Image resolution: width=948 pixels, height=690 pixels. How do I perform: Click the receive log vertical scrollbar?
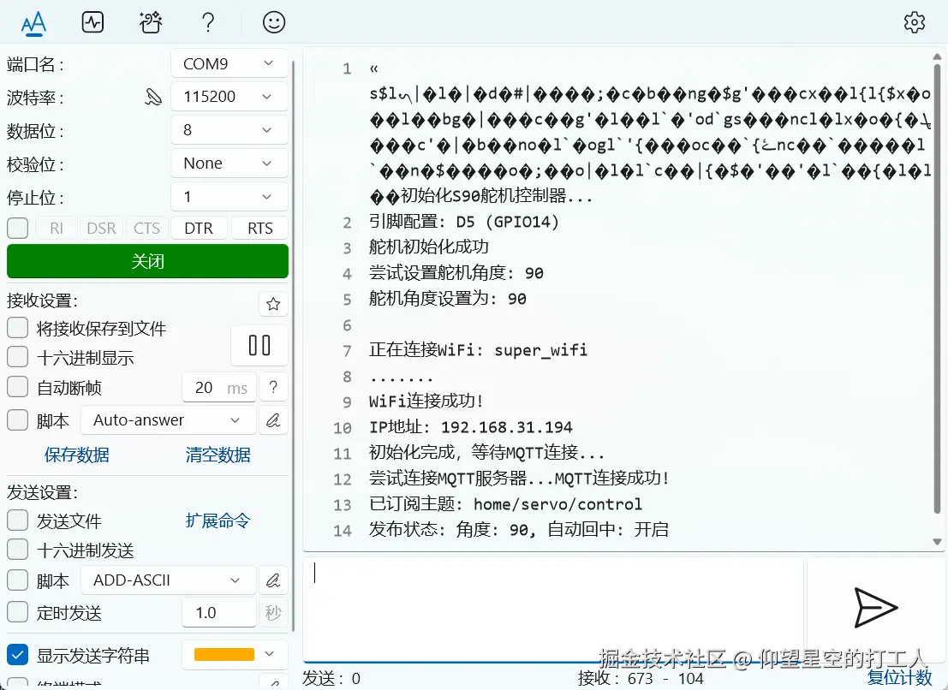click(937, 288)
